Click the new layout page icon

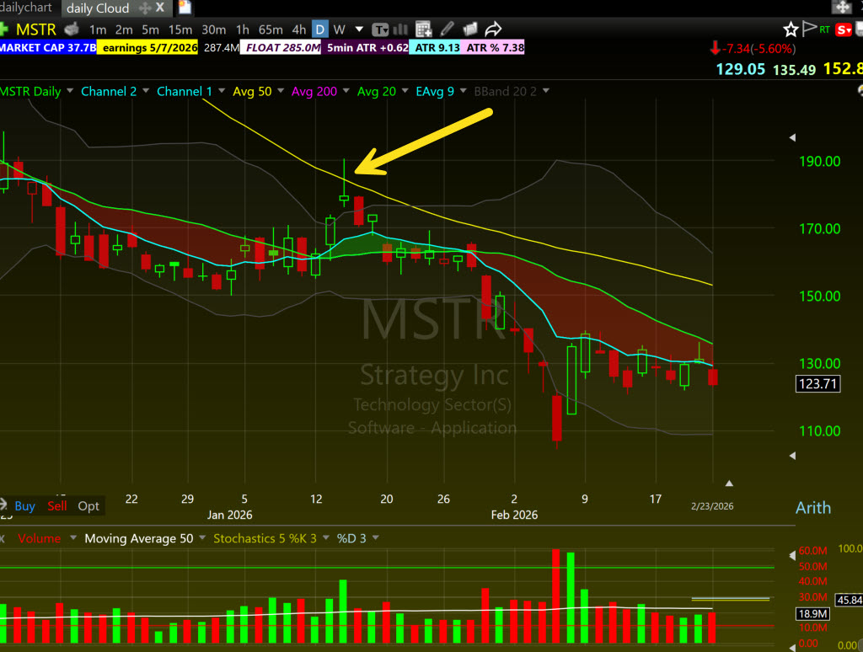185,7
